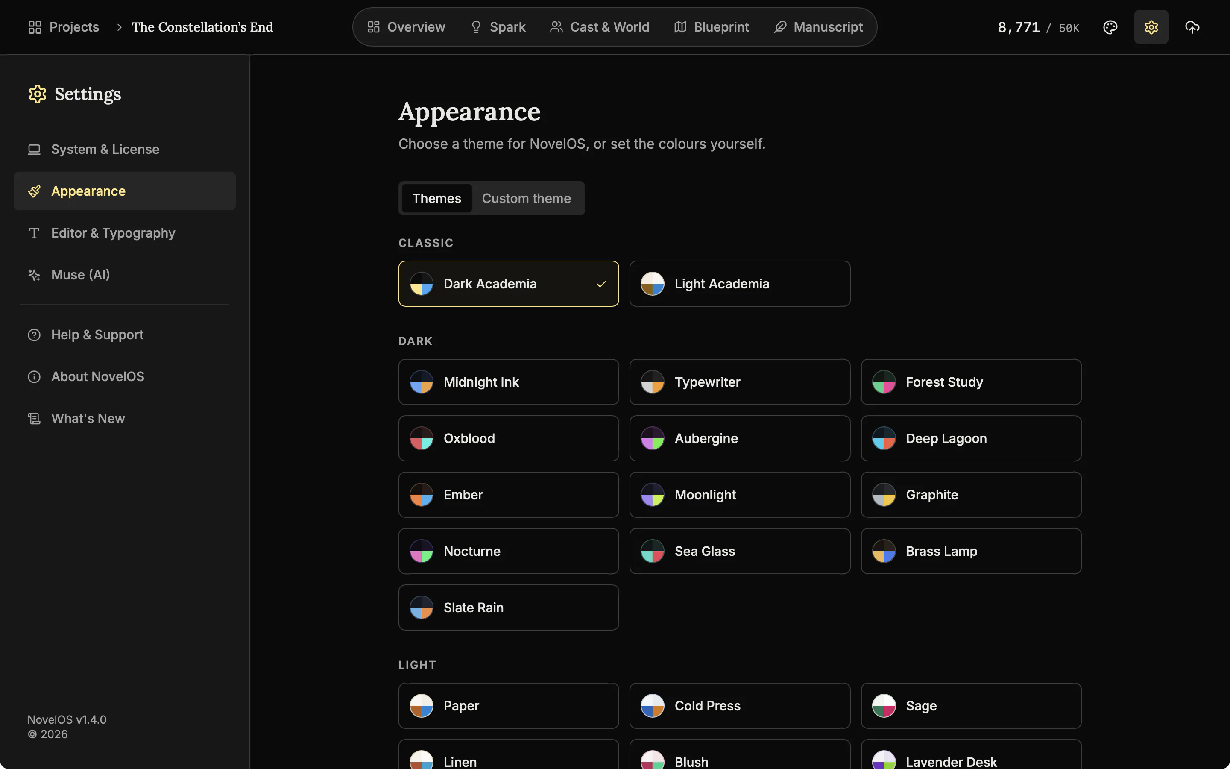Viewport: 1230px width, 769px height.
Task: Click the Projects grid icon
Action: [35, 27]
